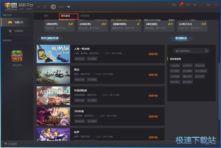Screen dimensions: 221x148
Task: Focus the 输入游戏名称 search field
Action: click(x=191, y=51)
